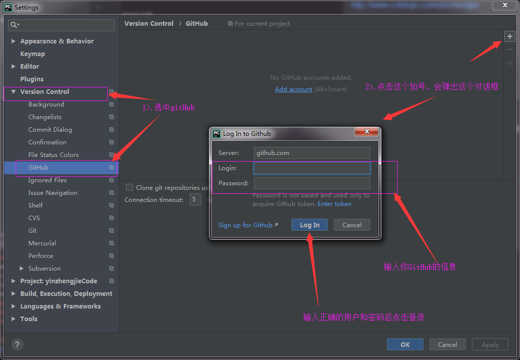Click the help question mark button

coord(17,344)
